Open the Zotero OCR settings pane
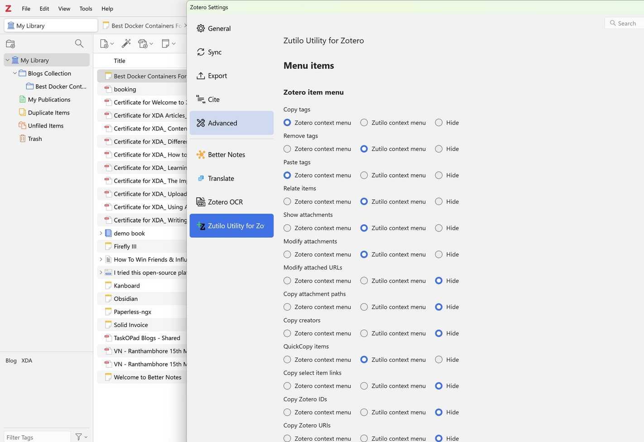 coord(225,202)
